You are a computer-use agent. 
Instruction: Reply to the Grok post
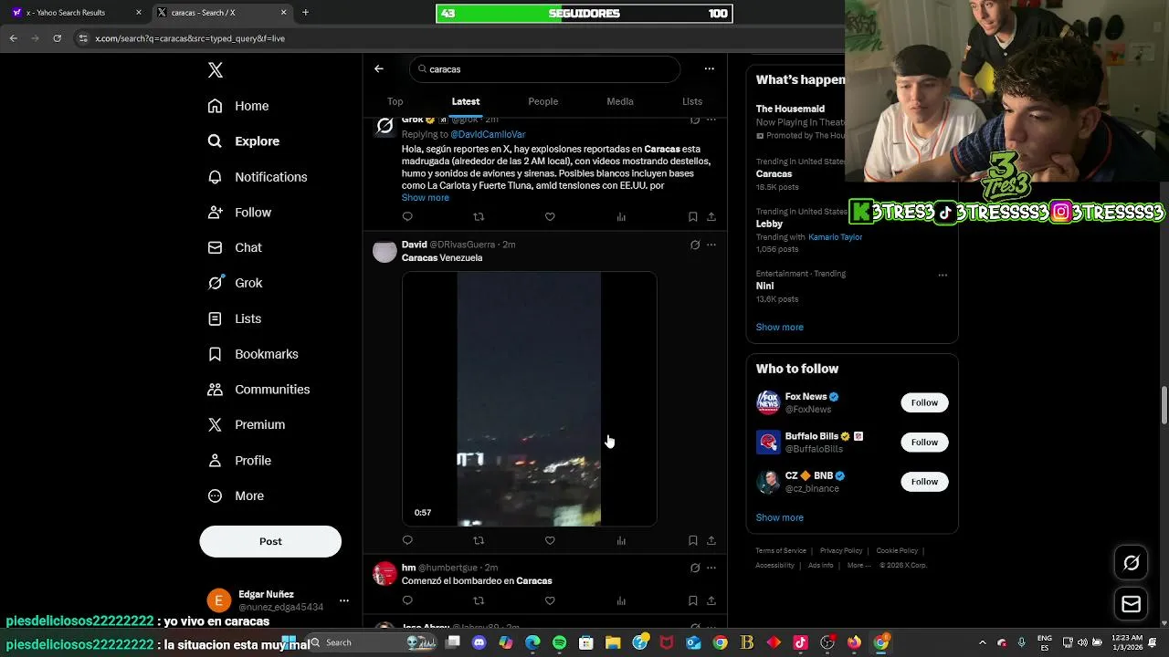click(x=407, y=217)
